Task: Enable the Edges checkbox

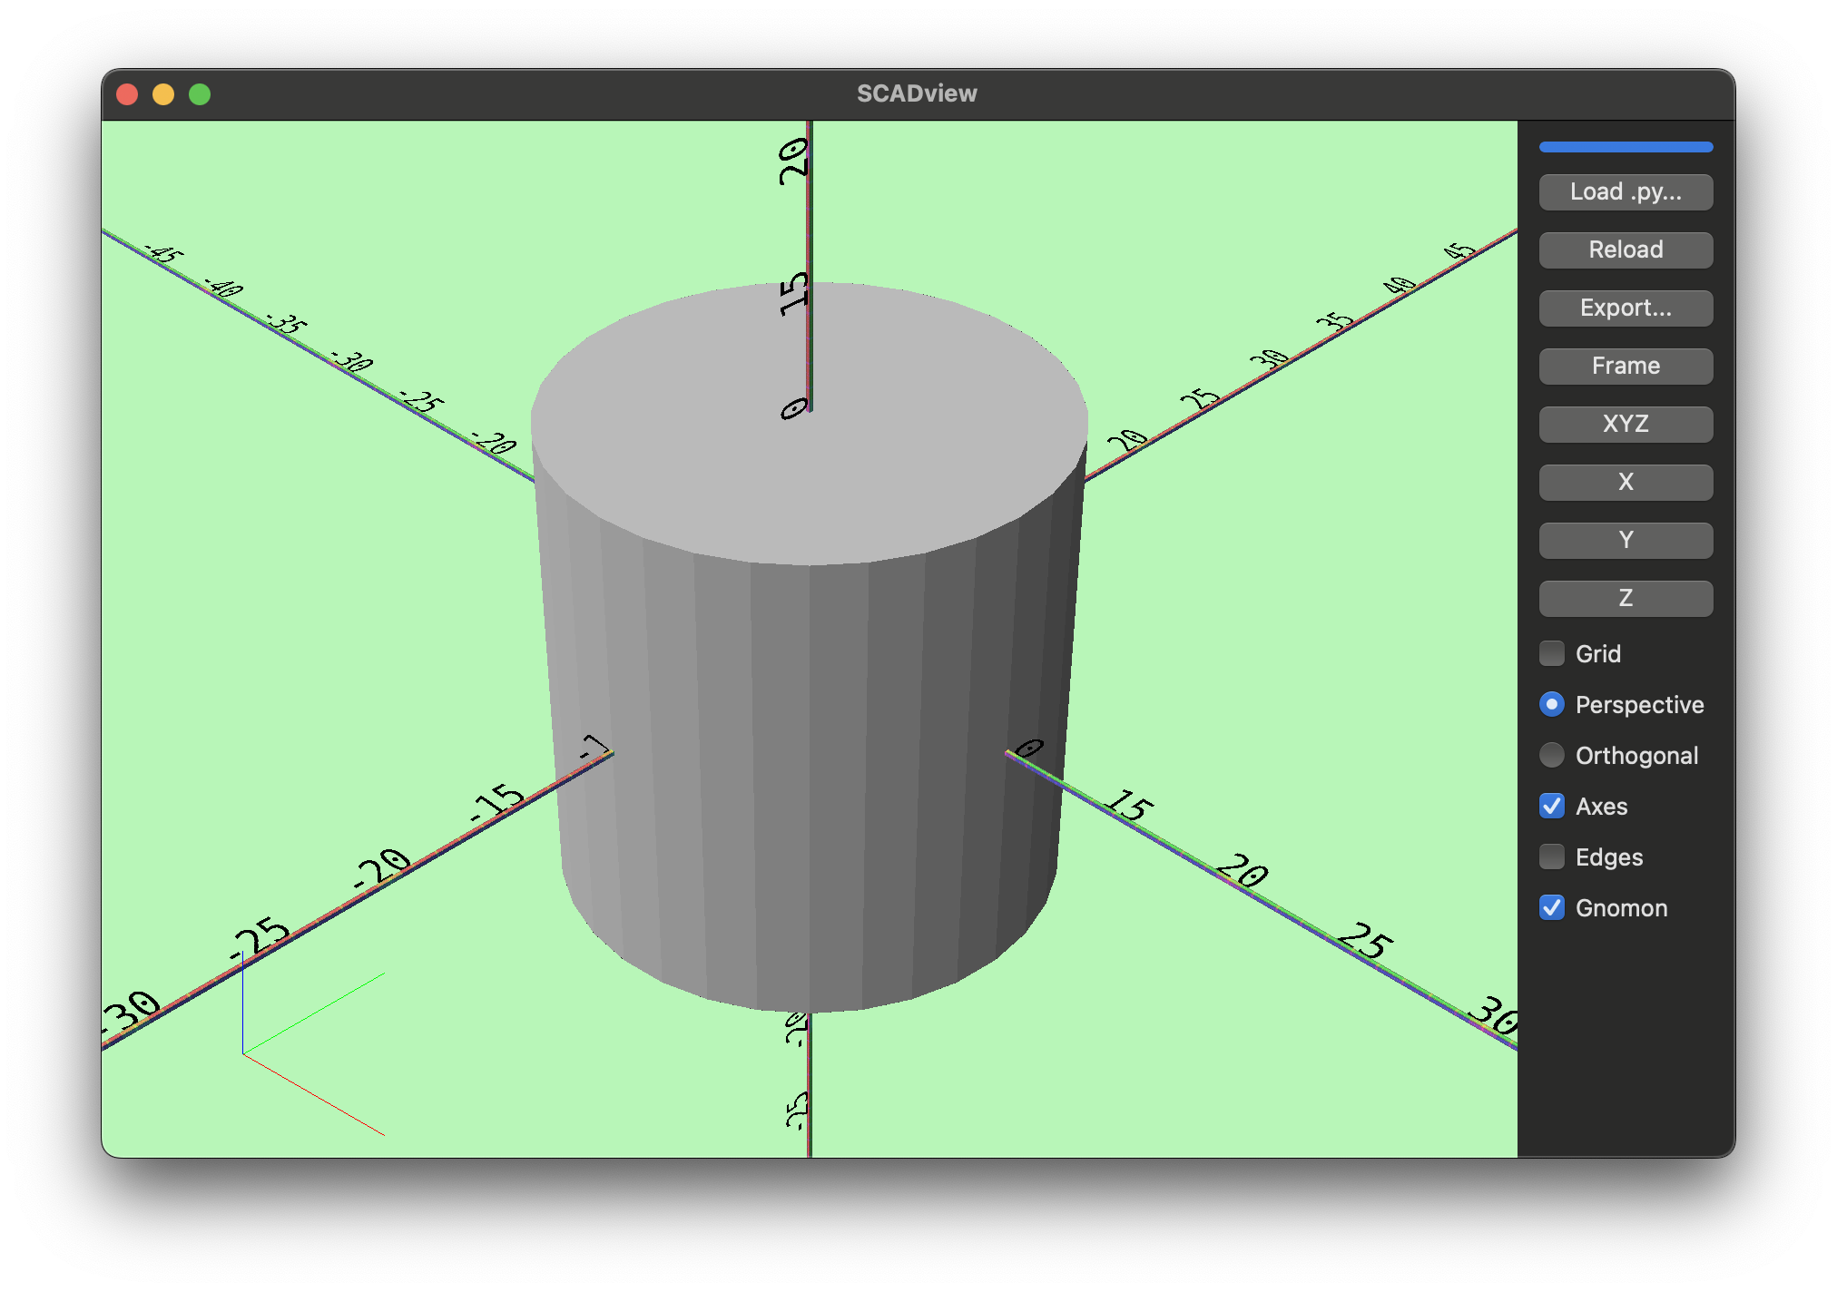Action: pyautogui.click(x=1552, y=856)
